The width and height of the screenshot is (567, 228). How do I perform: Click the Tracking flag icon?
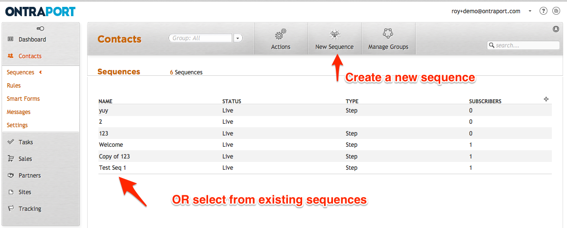click(10, 208)
